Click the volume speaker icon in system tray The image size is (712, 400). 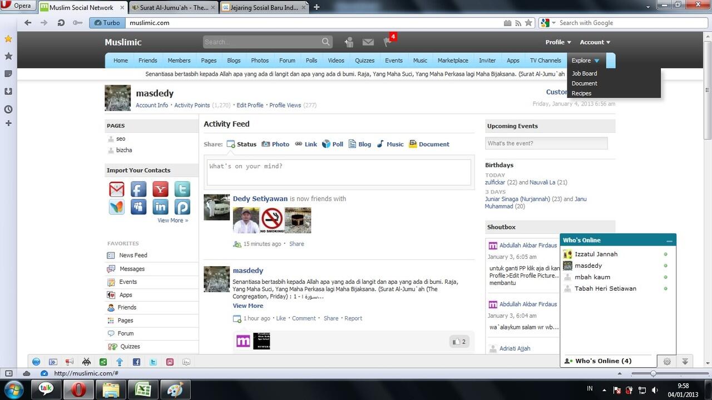tap(655, 390)
